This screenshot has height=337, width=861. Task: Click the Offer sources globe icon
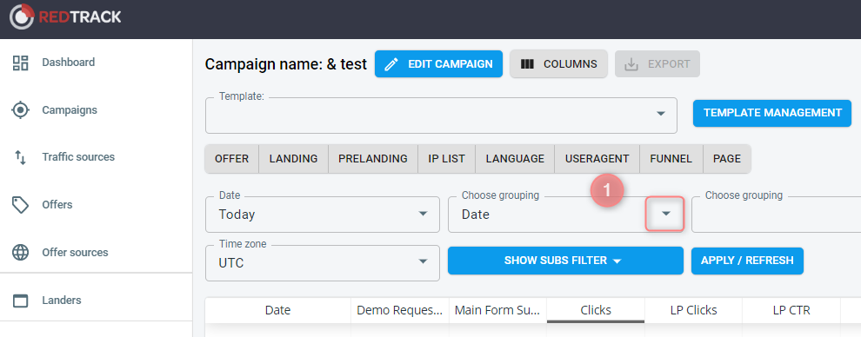click(20, 253)
